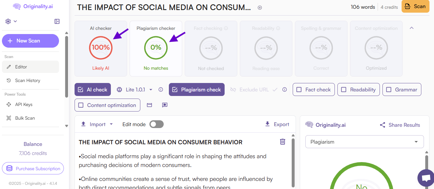Click the info icon in the Fact checking card

point(226,29)
